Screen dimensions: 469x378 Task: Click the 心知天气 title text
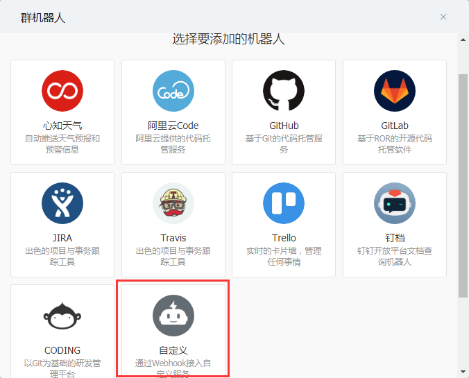tap(62, 126)
